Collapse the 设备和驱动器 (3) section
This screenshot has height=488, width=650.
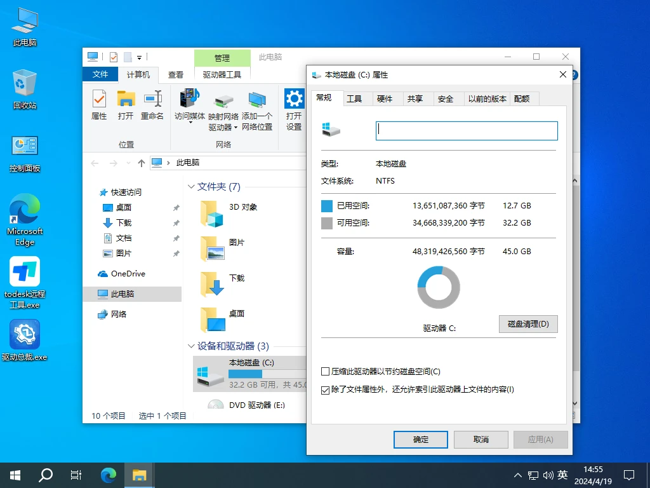pos(191,346)
